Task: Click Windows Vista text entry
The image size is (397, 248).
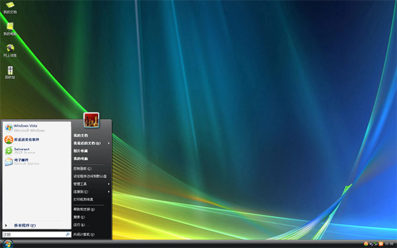Action: 25,126
